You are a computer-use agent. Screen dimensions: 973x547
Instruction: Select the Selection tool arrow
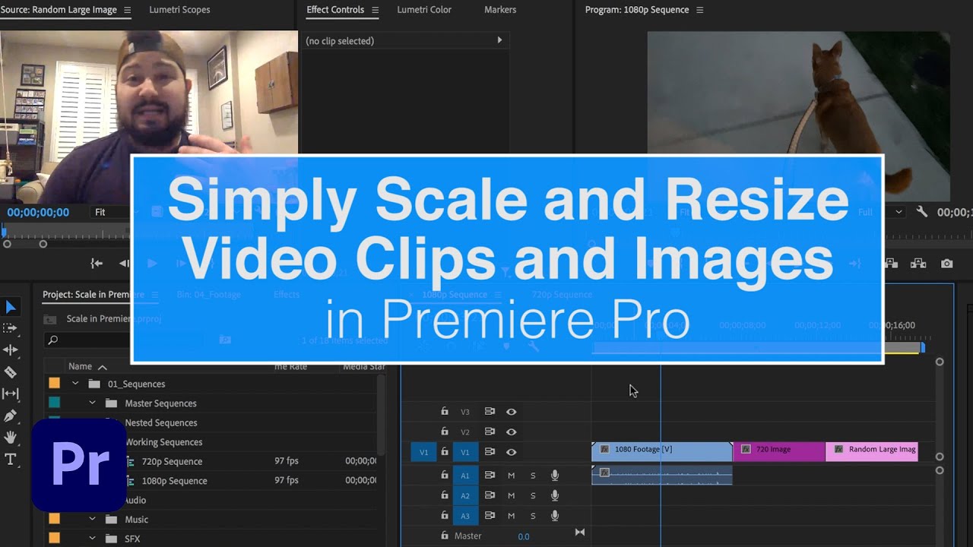pyautogui.click(x=10, y=307)
